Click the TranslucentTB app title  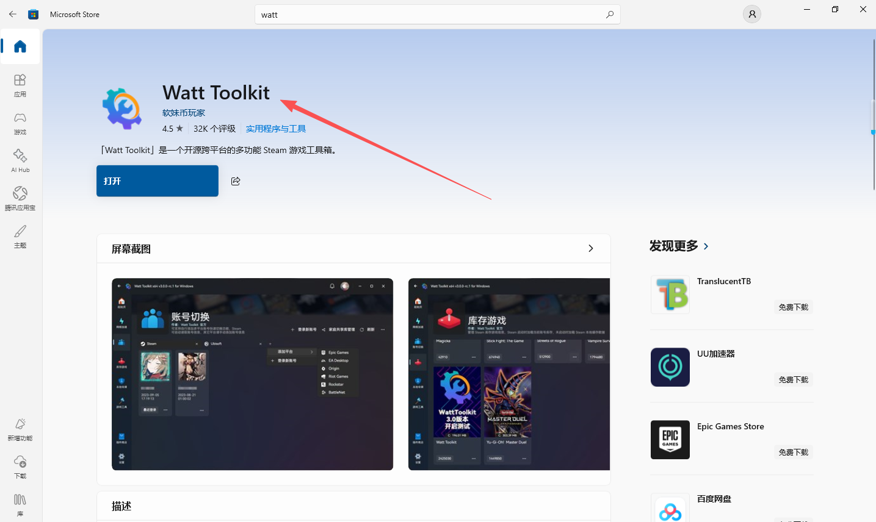pyautogui.click(x=724, y=281)
